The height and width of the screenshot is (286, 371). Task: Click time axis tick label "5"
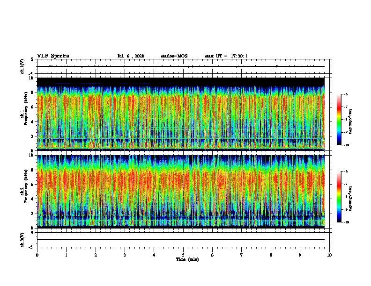tap(183, 255)
